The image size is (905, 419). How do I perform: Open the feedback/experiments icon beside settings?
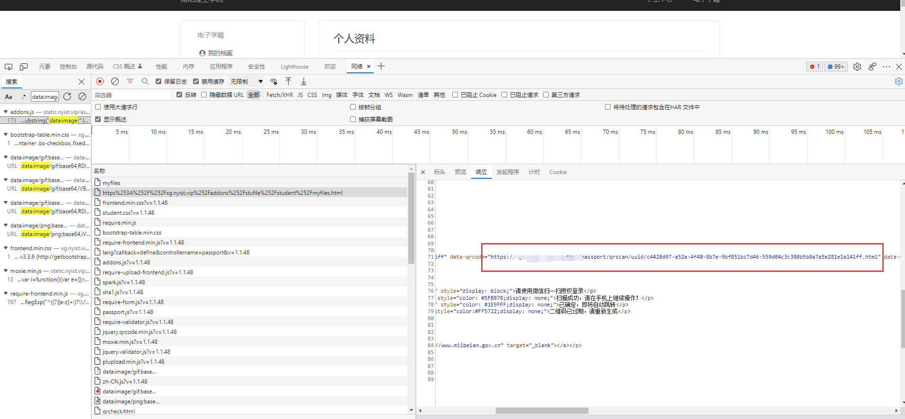point(872,67)
